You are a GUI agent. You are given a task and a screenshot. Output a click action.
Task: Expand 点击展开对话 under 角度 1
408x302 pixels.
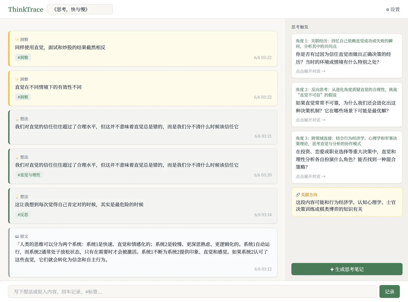311,71
